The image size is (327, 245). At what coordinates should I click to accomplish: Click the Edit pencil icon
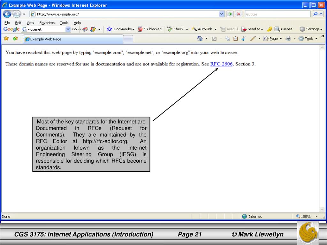253,39
